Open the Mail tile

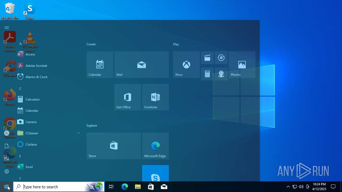point(142,65)
